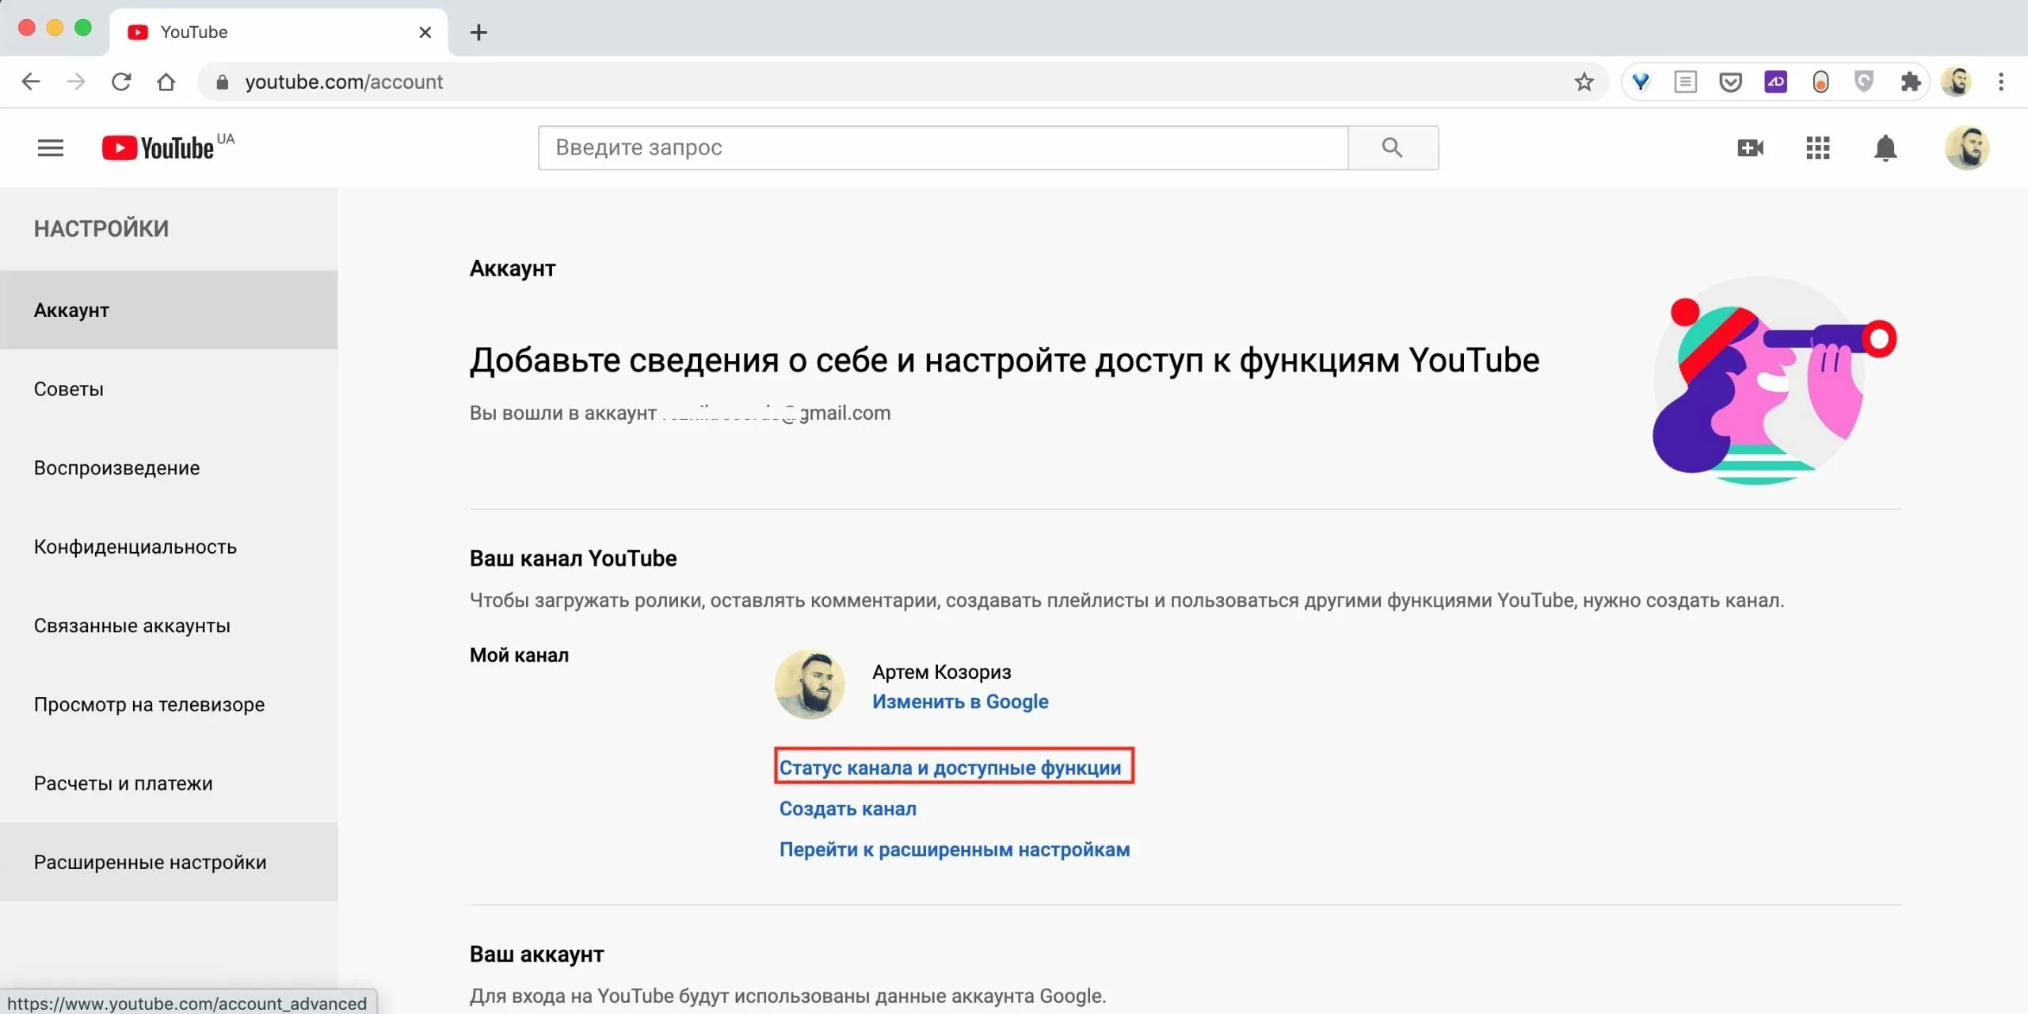Click the browser home icon

(166, 82)
